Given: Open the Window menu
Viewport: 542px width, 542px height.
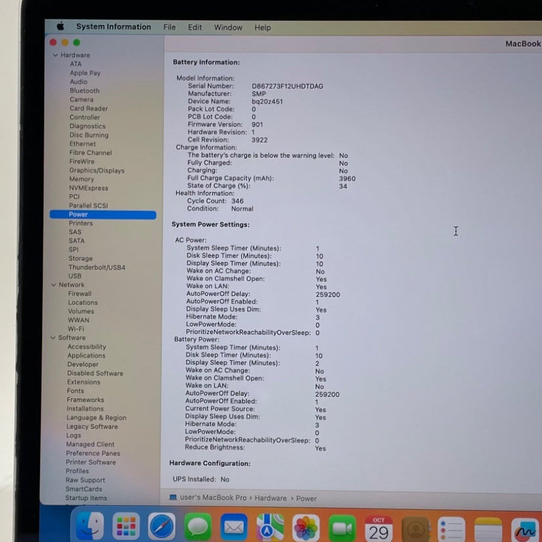Looking at the screenshot, I should coord(228,28).
